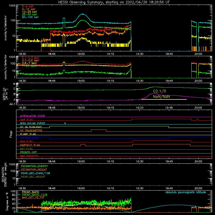The width and height of the screenshot is (215, 215).
Task: Click the yellow flare duration bar under NaN/NaN
Action: [164, 99]
